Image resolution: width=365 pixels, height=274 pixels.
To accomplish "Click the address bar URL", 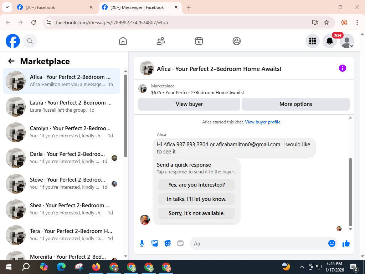I will [x=112, y=22].
